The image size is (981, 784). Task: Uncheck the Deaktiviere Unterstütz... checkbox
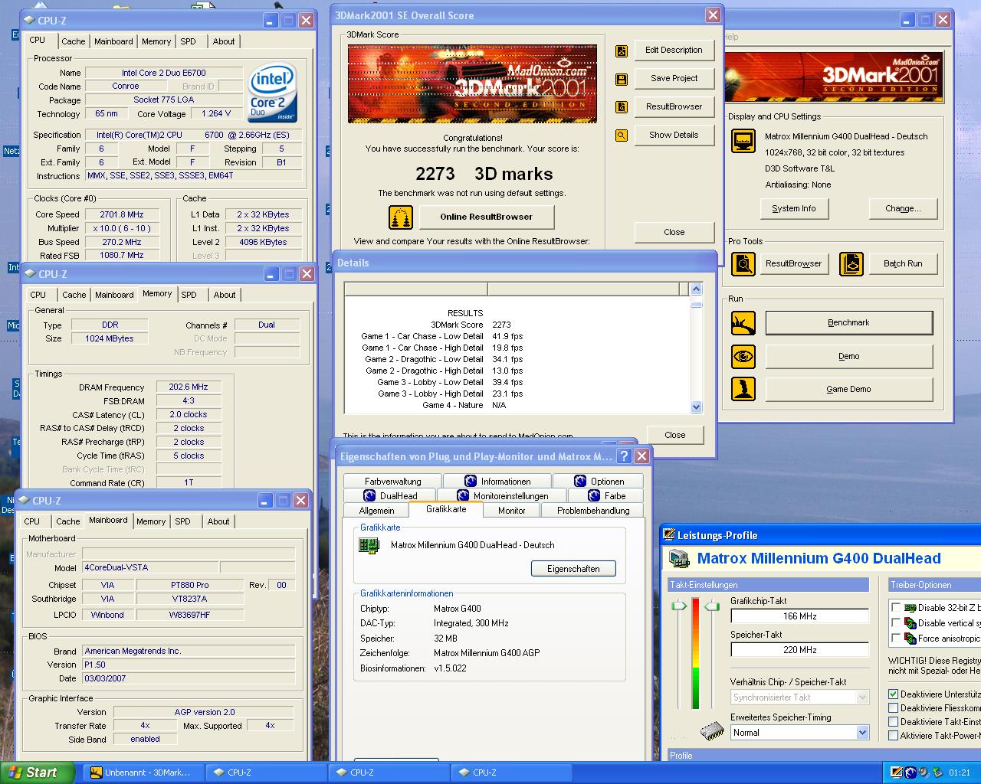[x=893, y=694]
